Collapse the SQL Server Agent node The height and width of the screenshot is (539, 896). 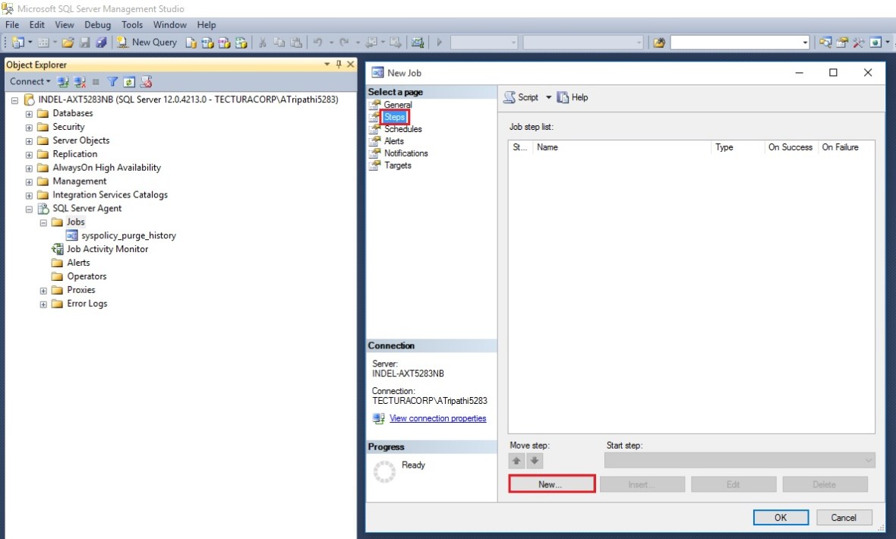coord(30,209)
